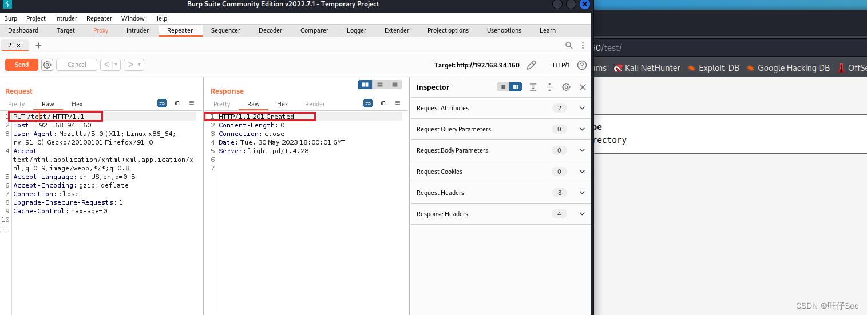Image resolution: width=867 pixels, height=315 pixels.
Task: Switch Inspector to right-docked layout
Action: pos(516,87)
